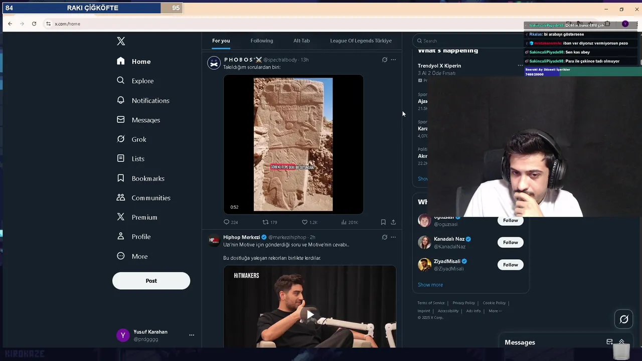Follow ZiyadMisali
The height and width of the screenshot is (361, 642).
(510, 265)
